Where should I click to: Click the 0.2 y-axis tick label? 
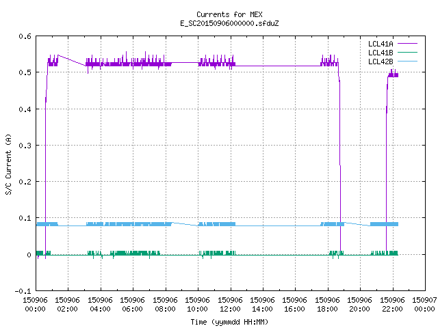coord(25,182)
